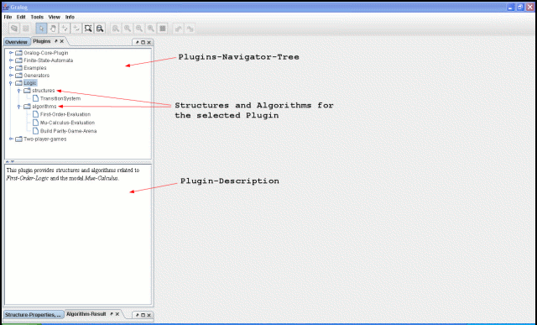537x325 pixels.
Task: Click the split-pane collapse arrows above description
Action: [10, 161]
